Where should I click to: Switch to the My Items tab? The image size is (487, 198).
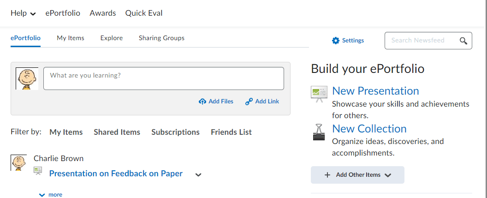71,38
